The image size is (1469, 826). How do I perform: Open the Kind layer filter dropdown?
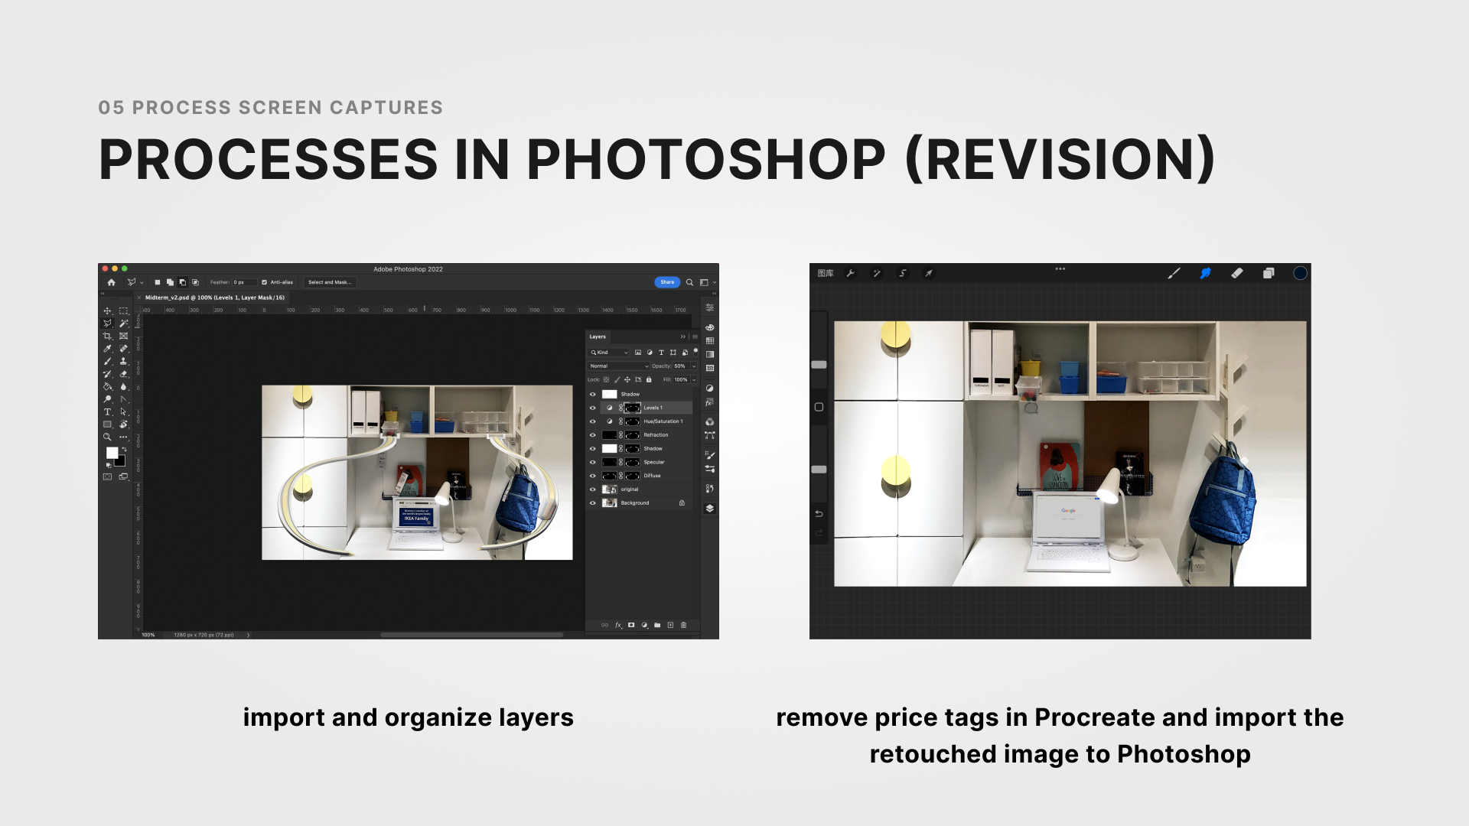click(609, 353)
